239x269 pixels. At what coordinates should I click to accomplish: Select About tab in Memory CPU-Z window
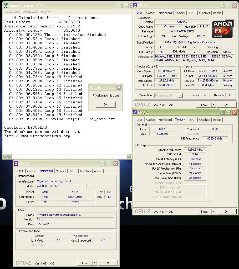click(217, 120)
